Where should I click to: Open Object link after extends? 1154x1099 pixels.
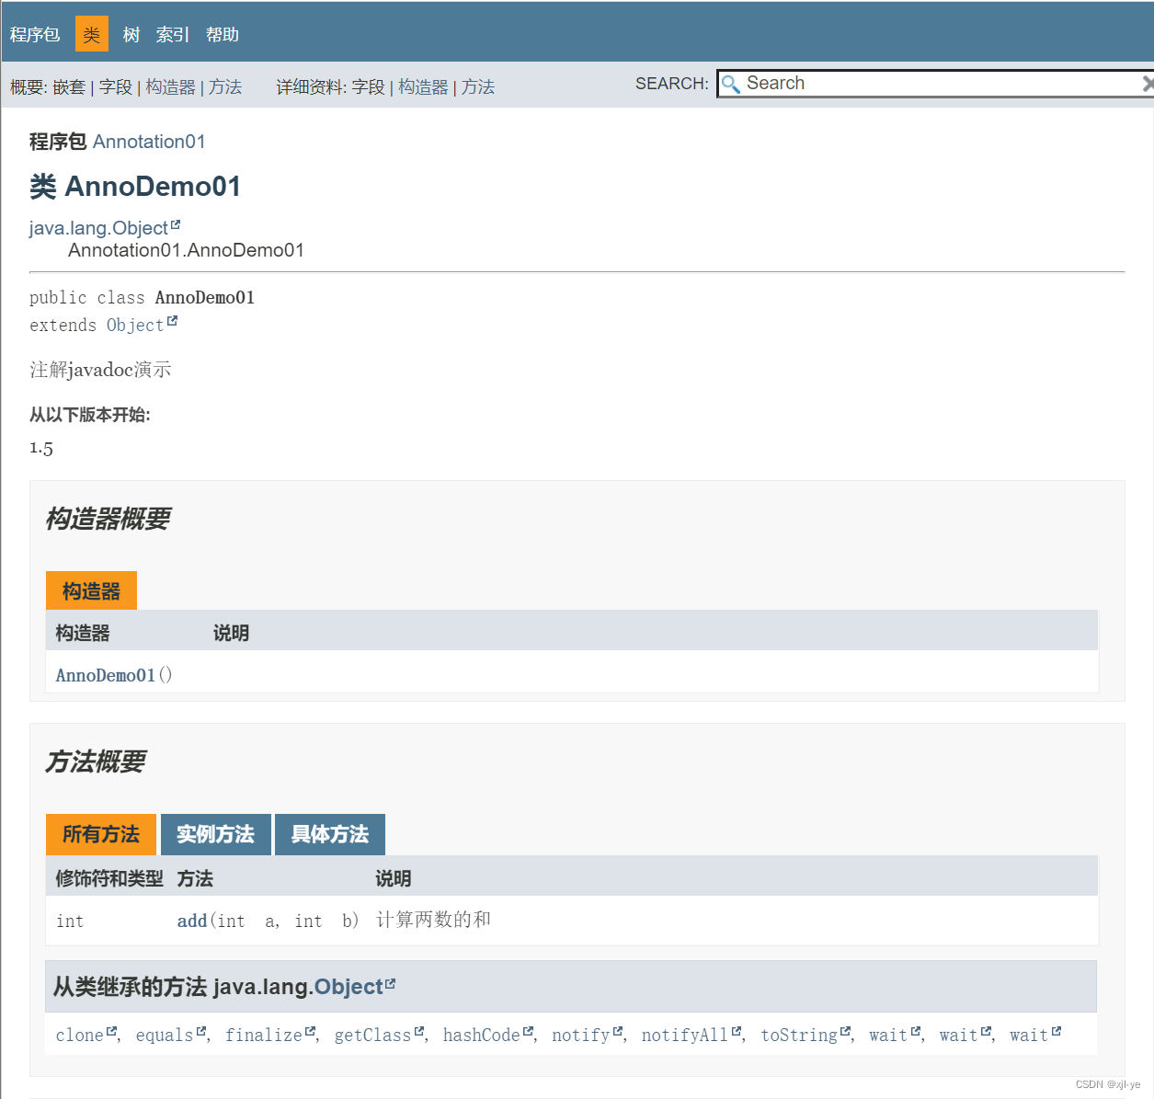click(135, 326)
